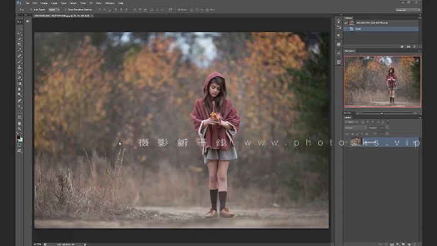Open the Image menu
The image size is (437, 246).
pyautogui.click(x=44, y=3)
